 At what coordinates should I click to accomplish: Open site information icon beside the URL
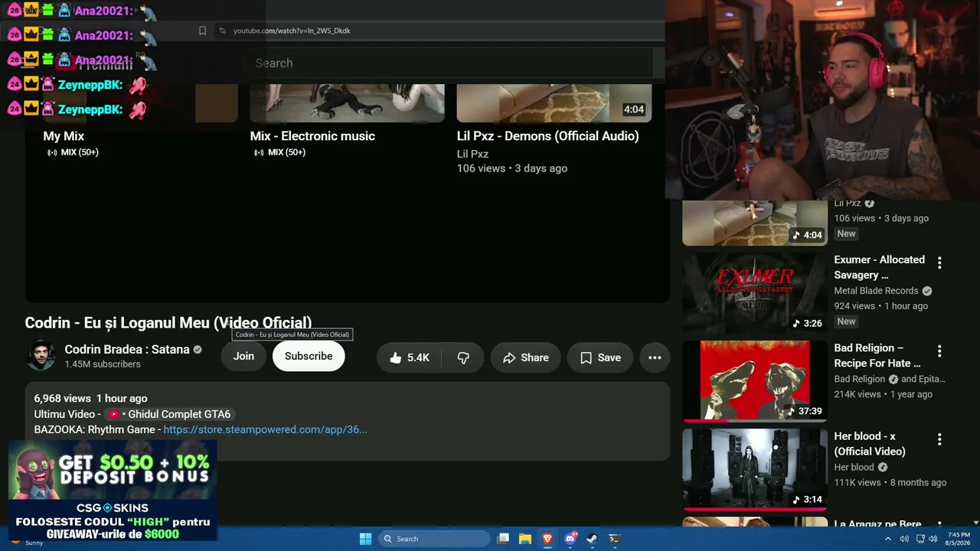click(x=222, y=31)
